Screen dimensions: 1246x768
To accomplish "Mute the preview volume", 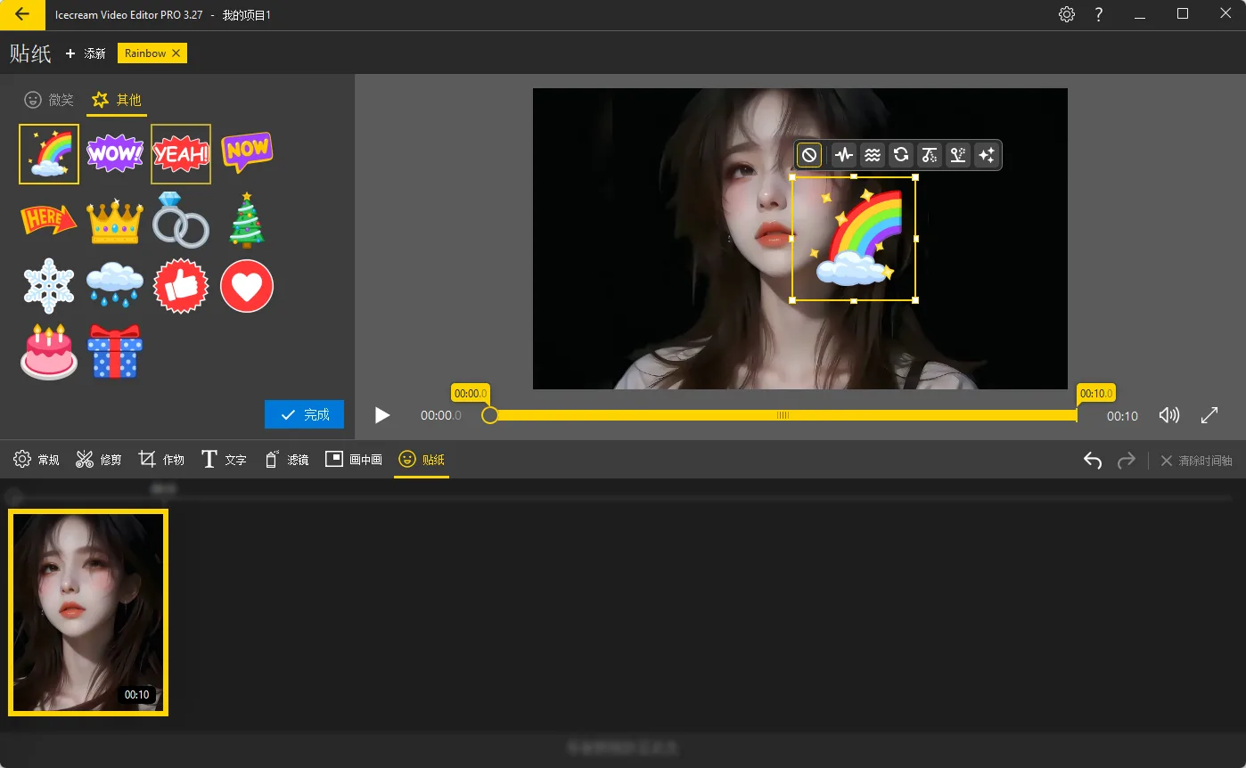I will click(1168, 415).
